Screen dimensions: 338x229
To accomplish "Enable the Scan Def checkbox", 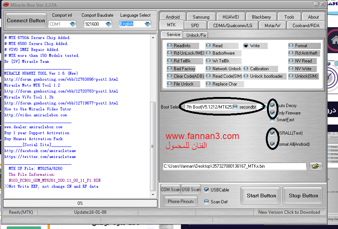I will tap(206, 201).
